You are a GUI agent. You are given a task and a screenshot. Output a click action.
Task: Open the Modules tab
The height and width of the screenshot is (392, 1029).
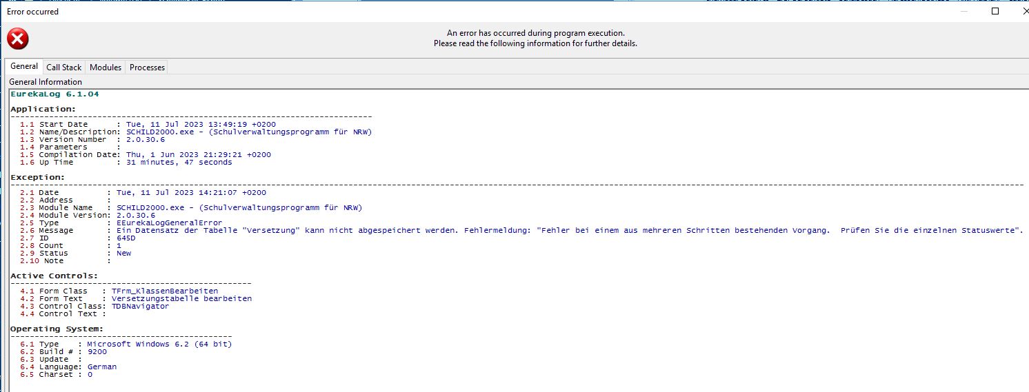point(106,67)
